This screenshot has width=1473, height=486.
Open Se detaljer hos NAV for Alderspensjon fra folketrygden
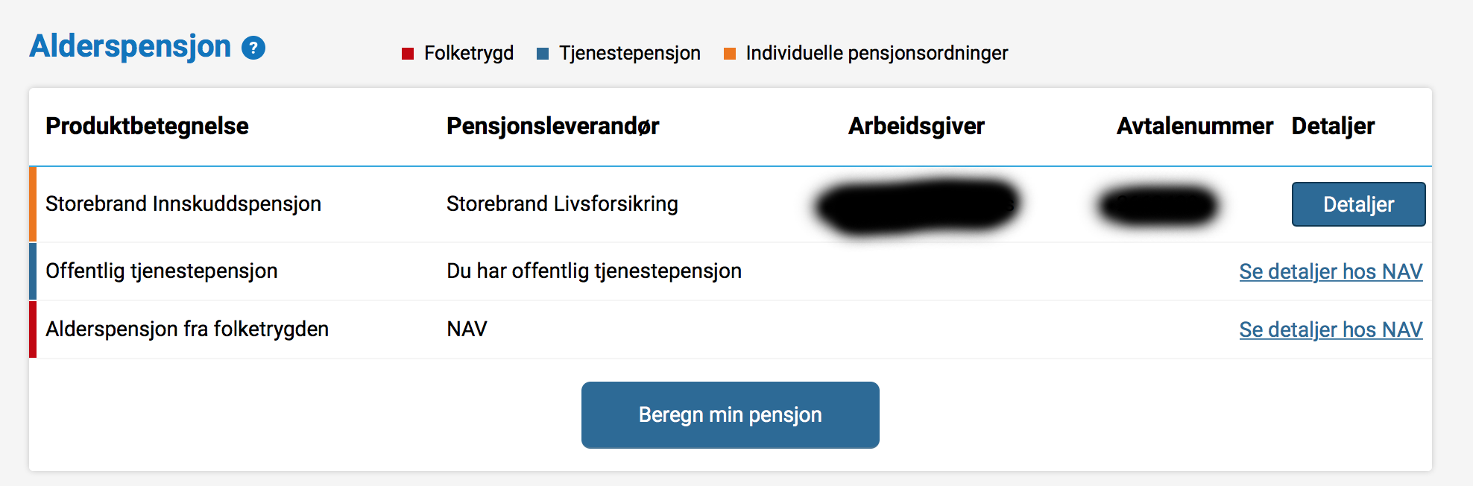[x=1331, y=329]
